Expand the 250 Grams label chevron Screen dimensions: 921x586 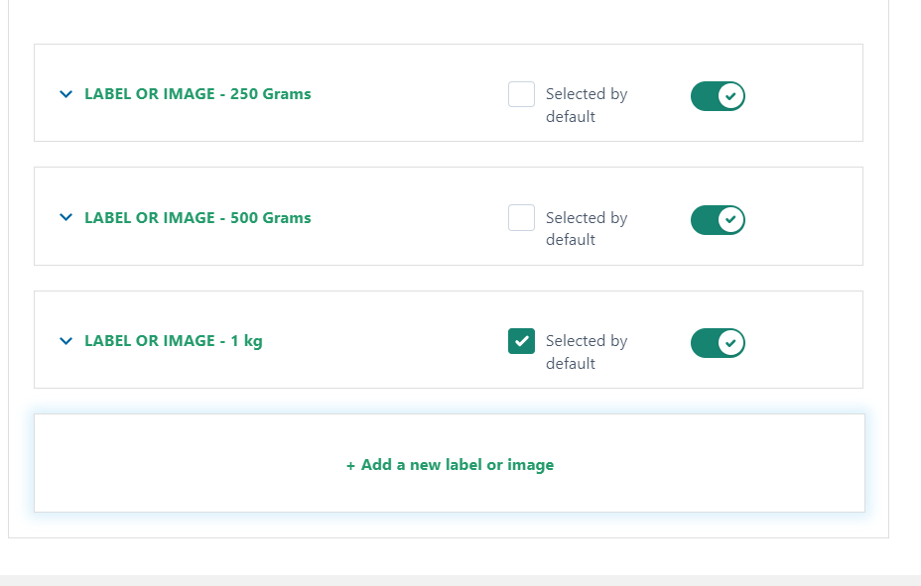pos(66,94)
